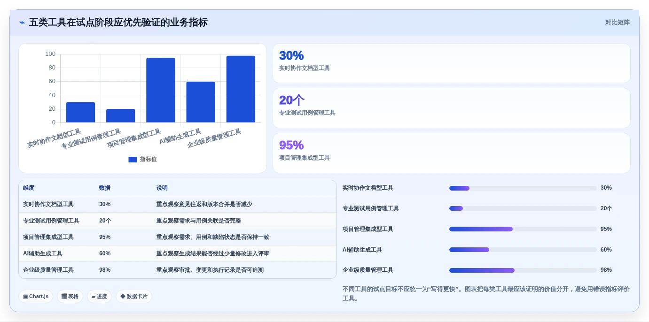Image resolution: width=649 pixels, height=322 pixels.
Task: Select the 表格 tag chip
Action: click(70, 297)
